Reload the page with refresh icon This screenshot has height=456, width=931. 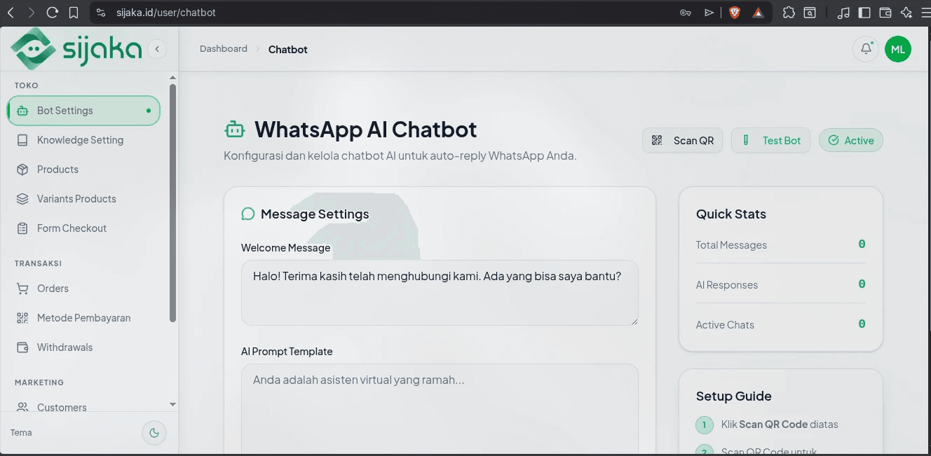pyautogui.click(x=52, y=13)
